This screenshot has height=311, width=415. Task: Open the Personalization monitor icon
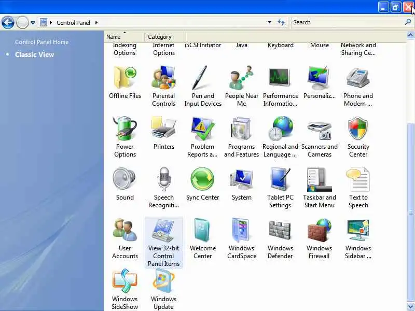click(319, 78)
